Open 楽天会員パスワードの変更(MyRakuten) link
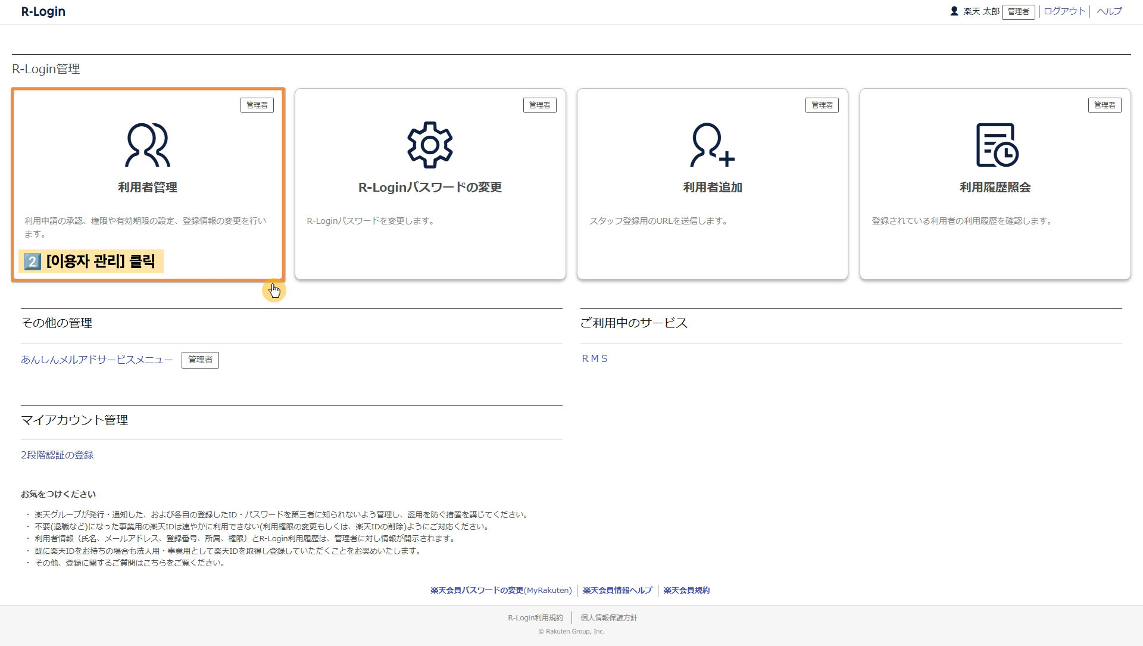1143x646 pixels. pos(501,590)
